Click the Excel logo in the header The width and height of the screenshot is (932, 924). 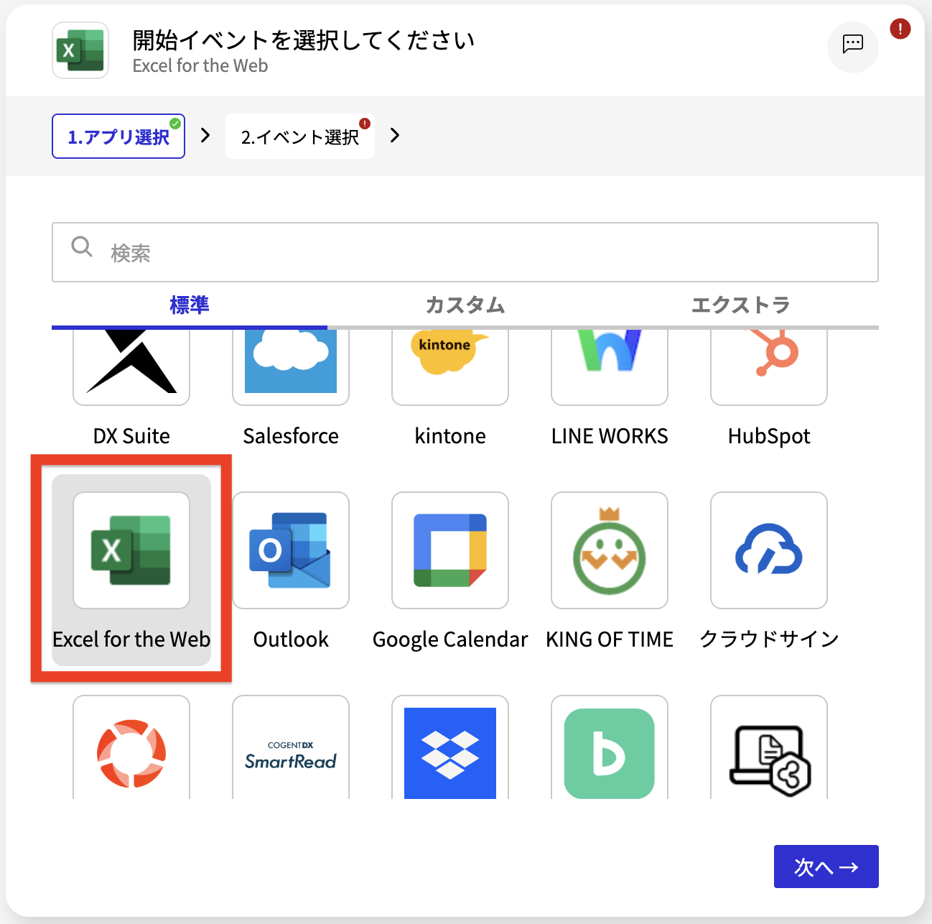tap(80, 50)
